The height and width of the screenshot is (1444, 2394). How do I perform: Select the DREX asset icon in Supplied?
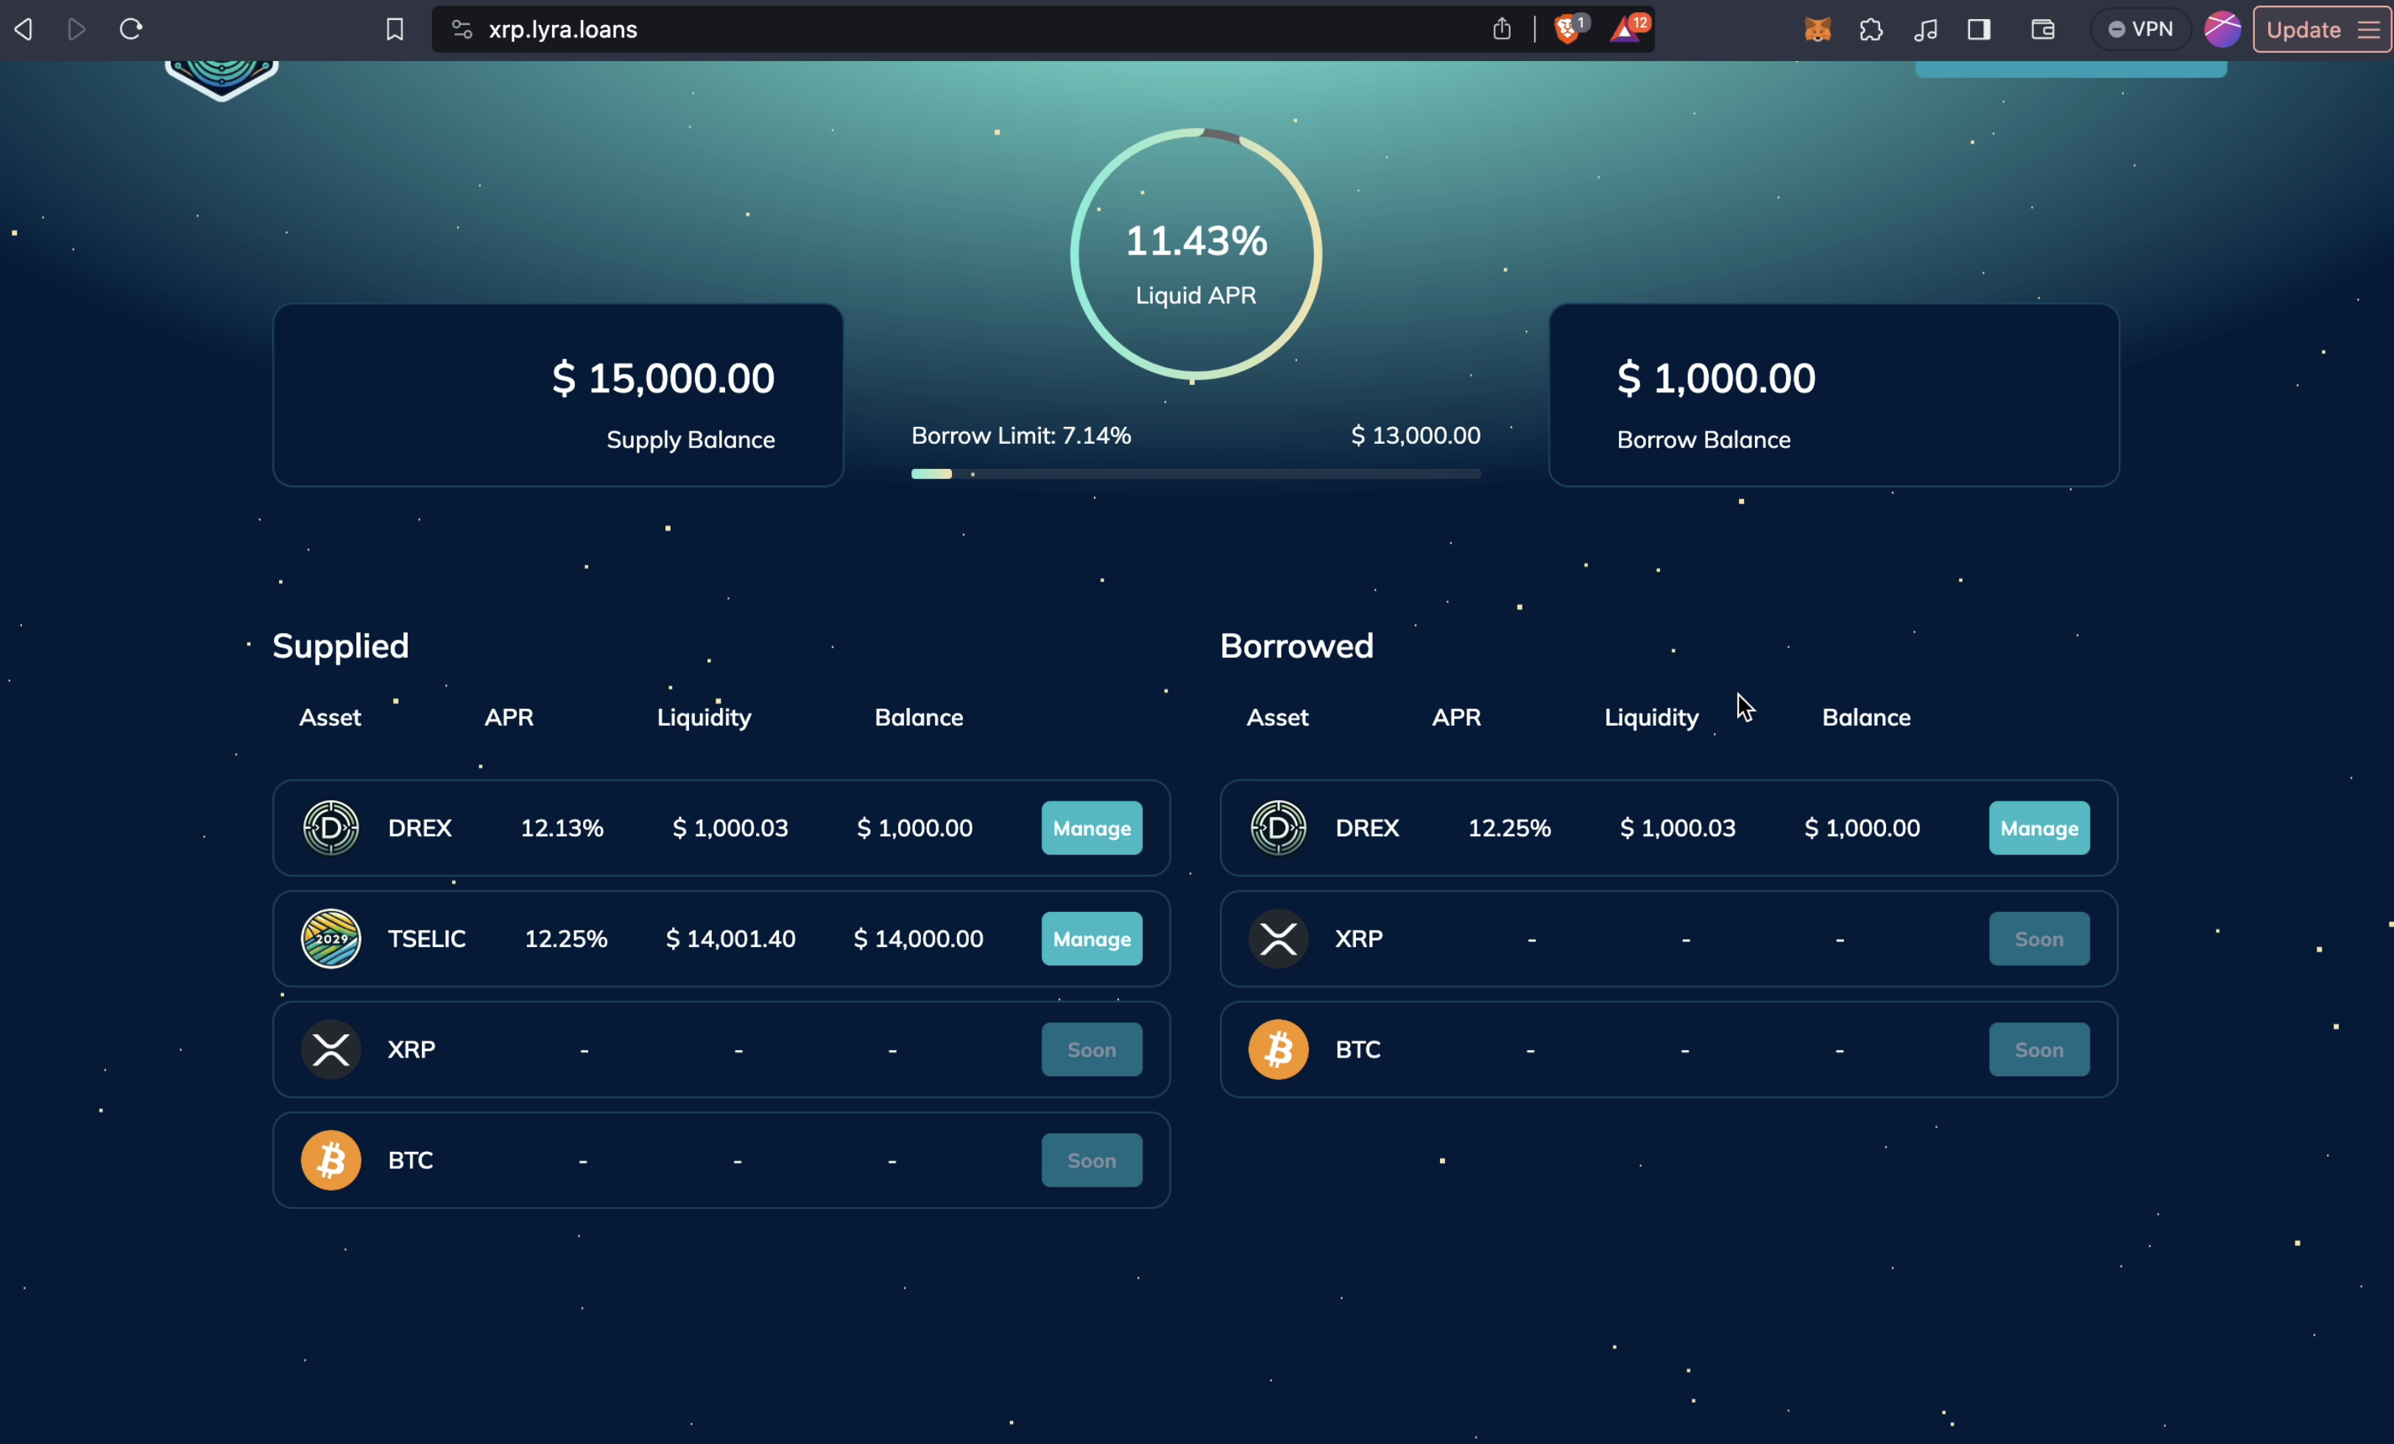pos(331,827)
